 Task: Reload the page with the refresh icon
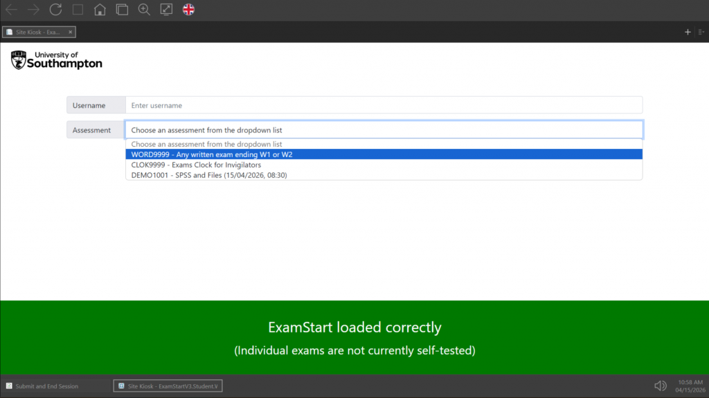point(55,10)
